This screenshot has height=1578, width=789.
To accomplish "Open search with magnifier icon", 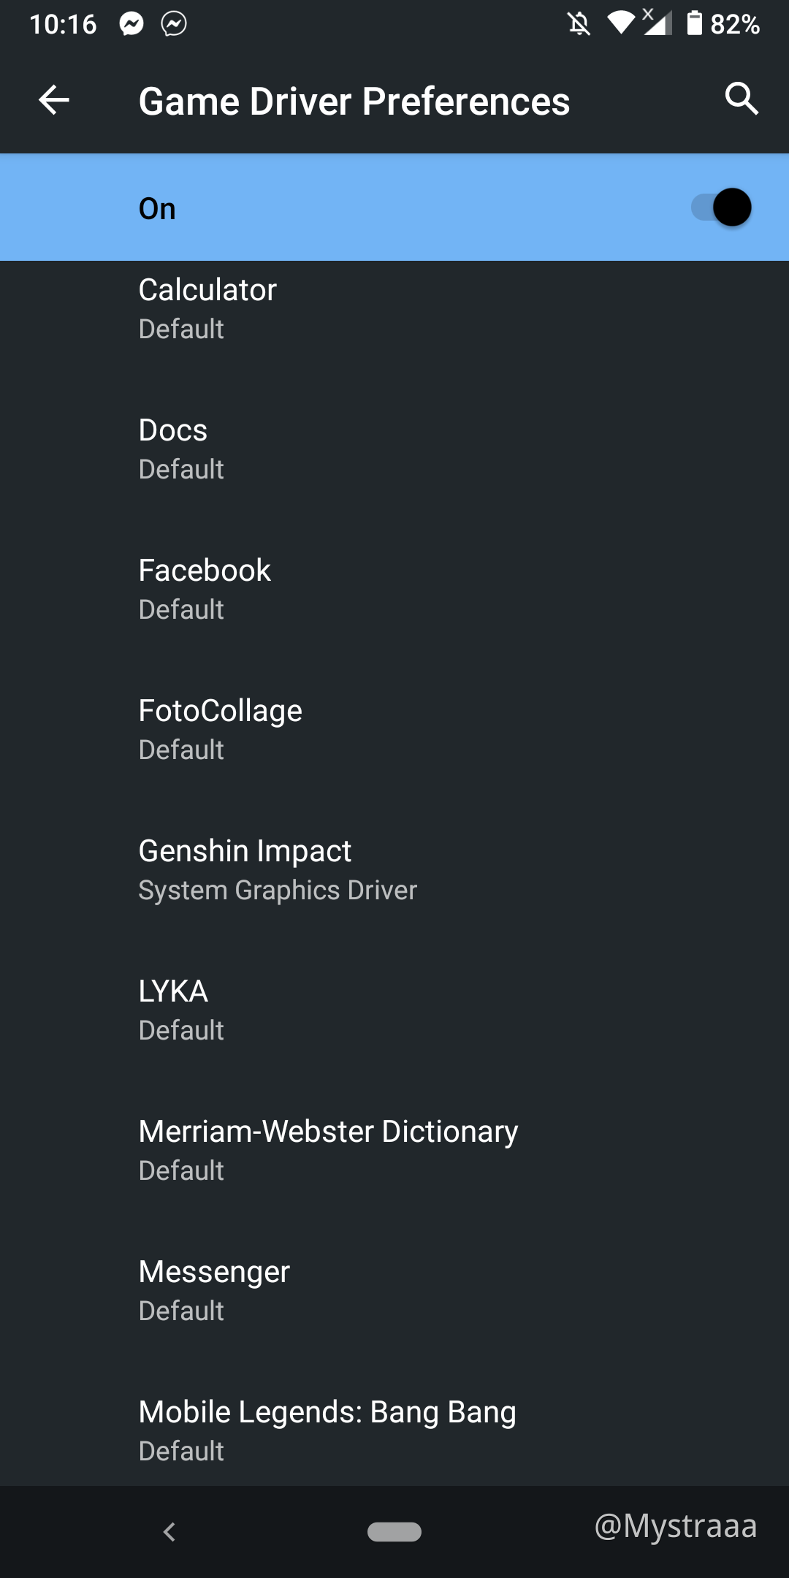I will [742, 99].
